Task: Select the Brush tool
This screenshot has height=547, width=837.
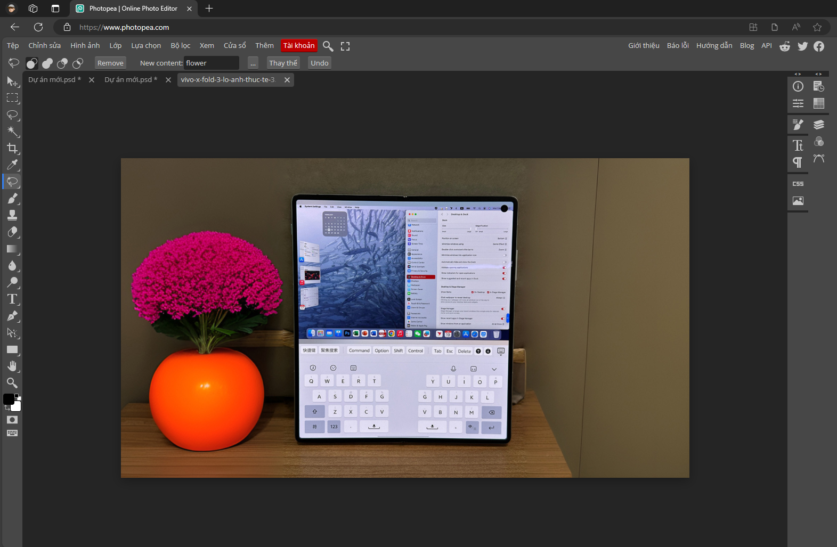Action: point(12,199)
